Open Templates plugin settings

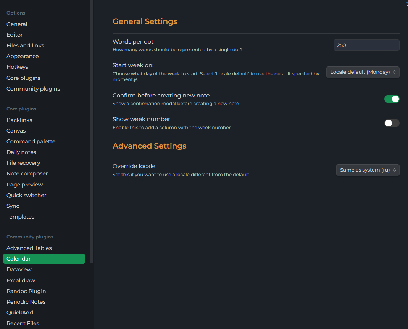(20, 217)
